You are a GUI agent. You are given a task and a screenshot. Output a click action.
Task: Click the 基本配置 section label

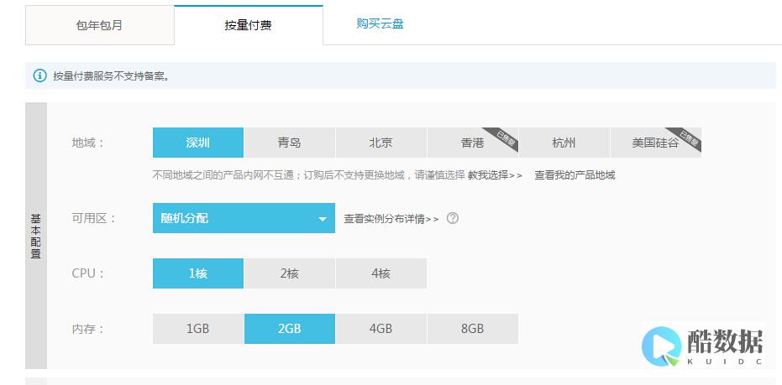(36, 236)
